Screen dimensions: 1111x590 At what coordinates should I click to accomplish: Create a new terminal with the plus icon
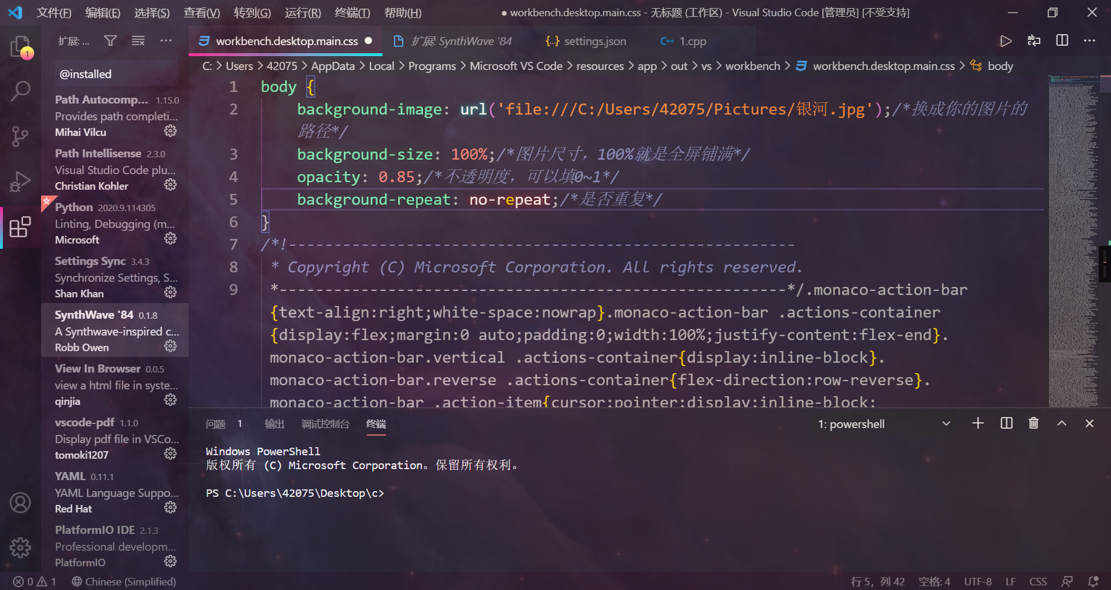click(977, 423)
